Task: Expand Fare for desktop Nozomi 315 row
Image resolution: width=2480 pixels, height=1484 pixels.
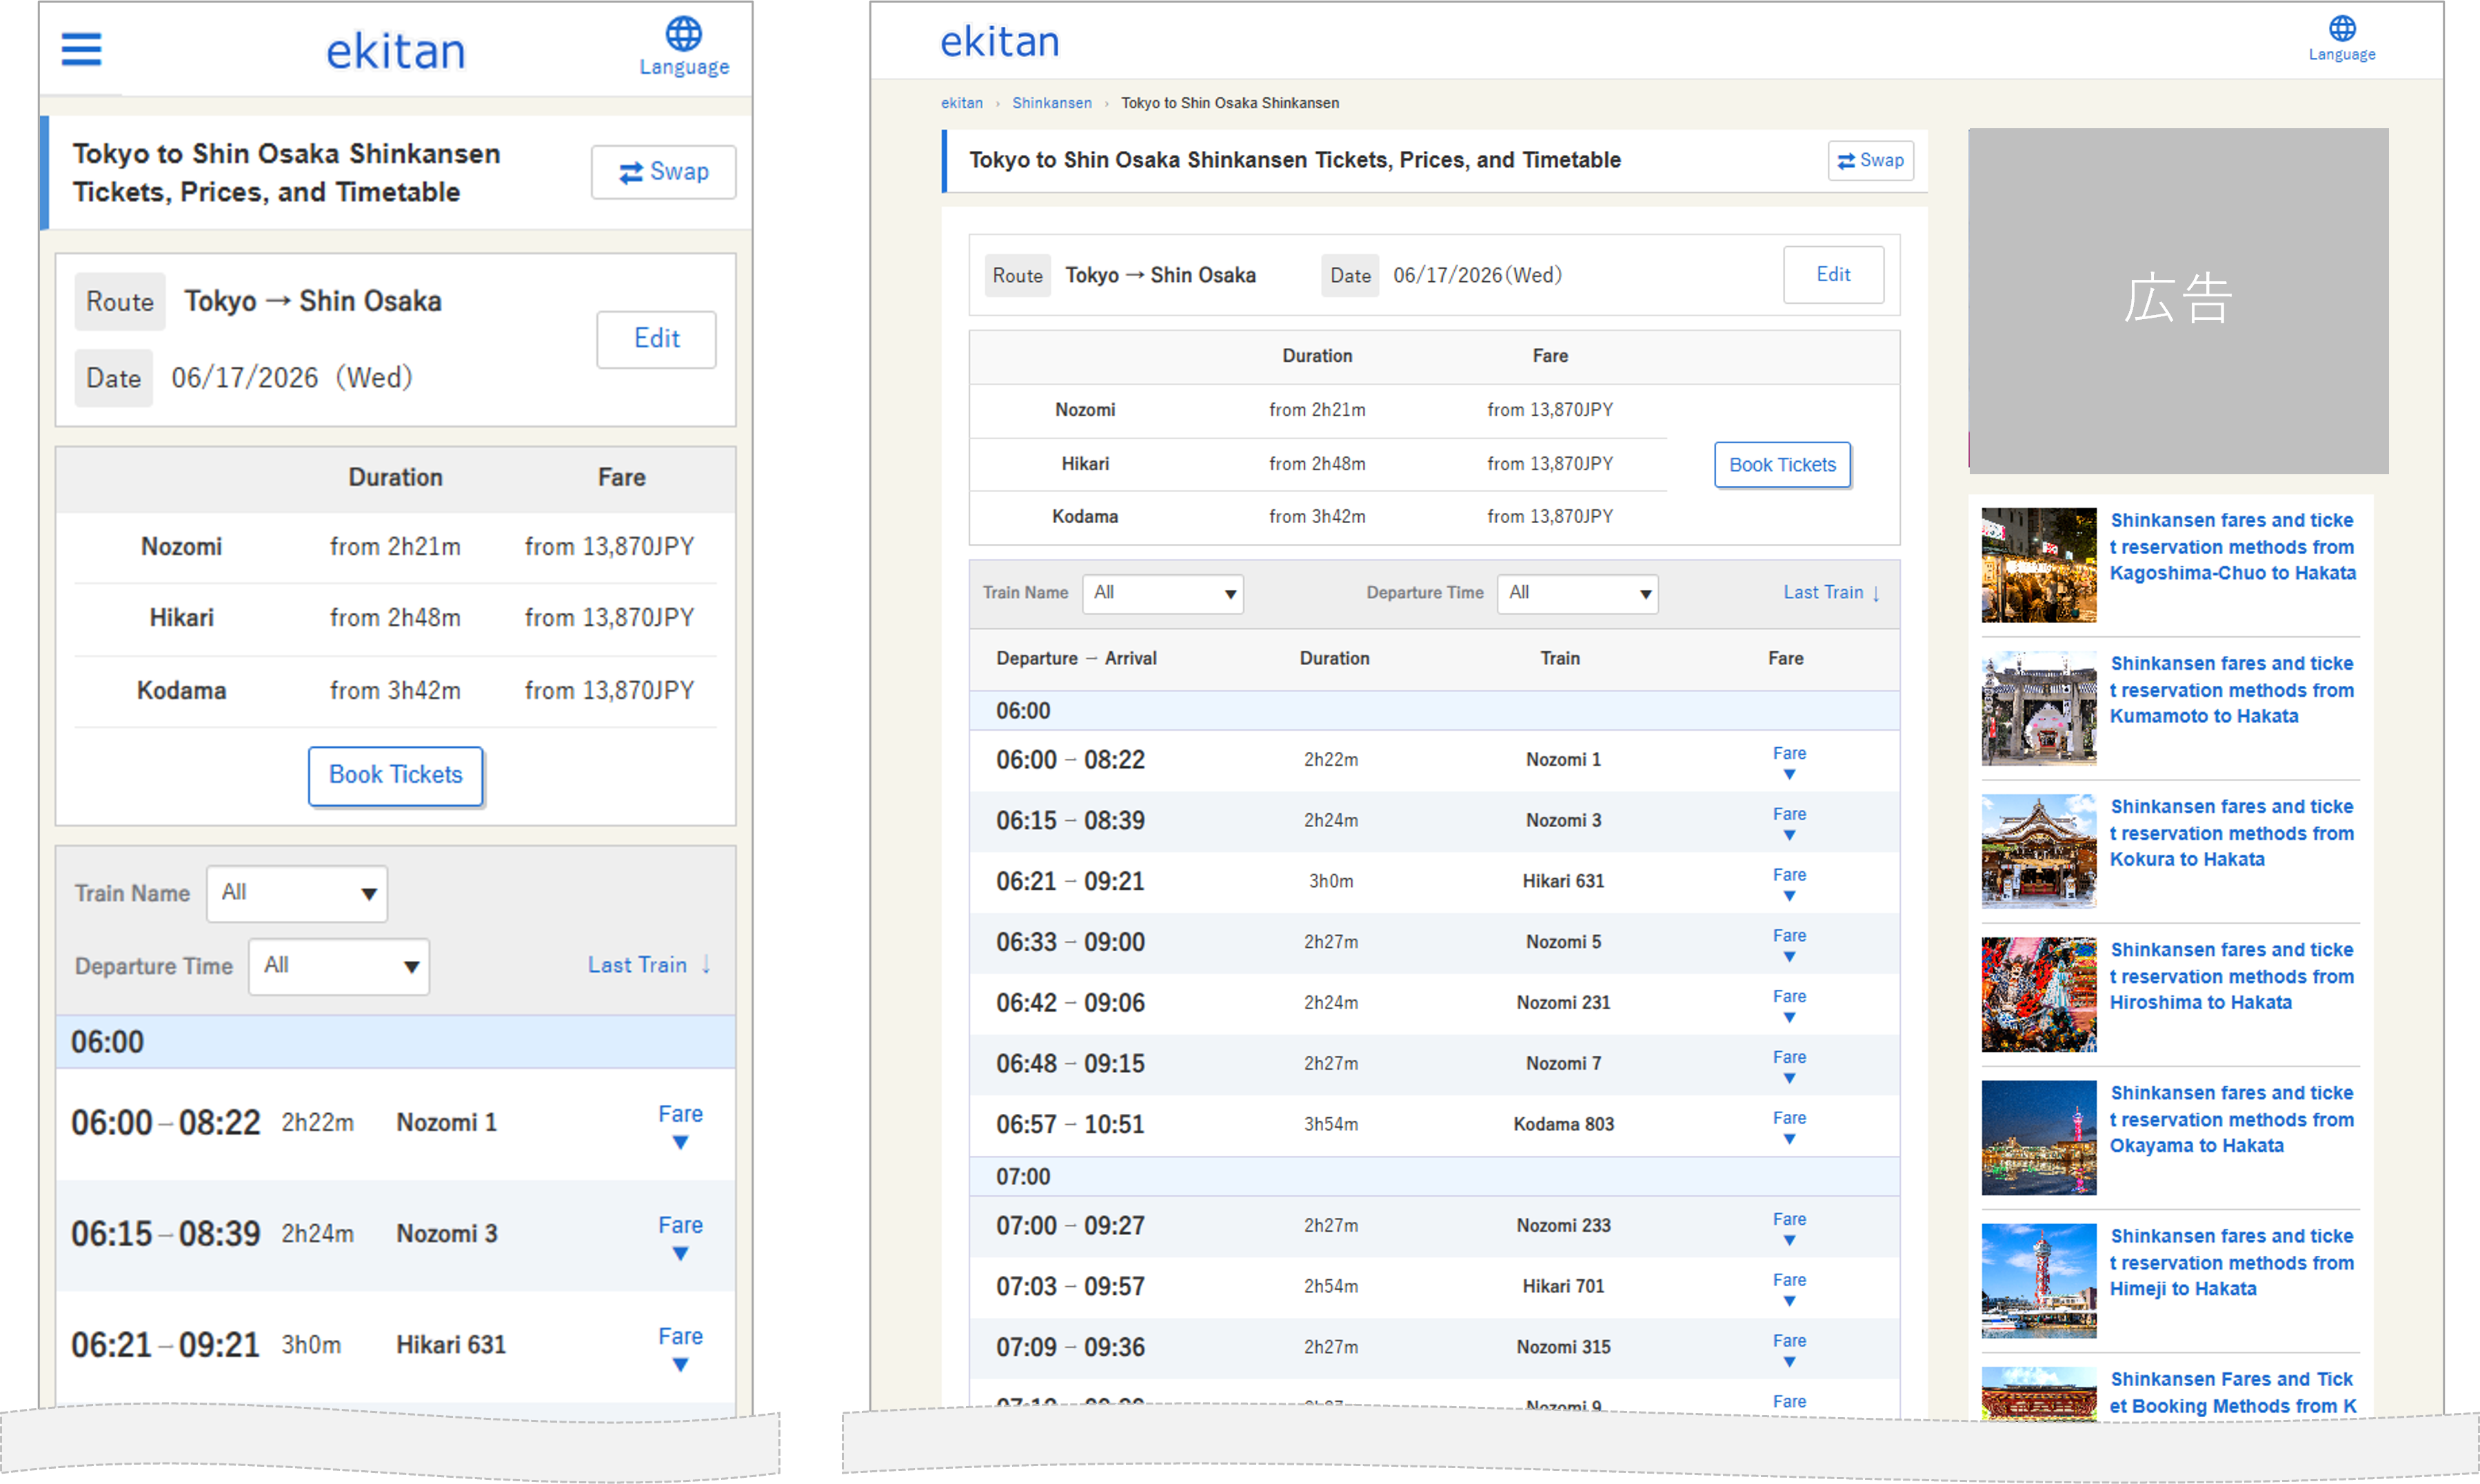Action: tap(1789, 1350)
